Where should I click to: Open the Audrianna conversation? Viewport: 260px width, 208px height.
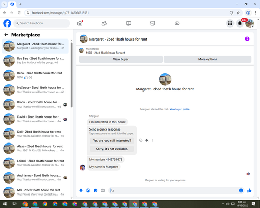(35, 178)
